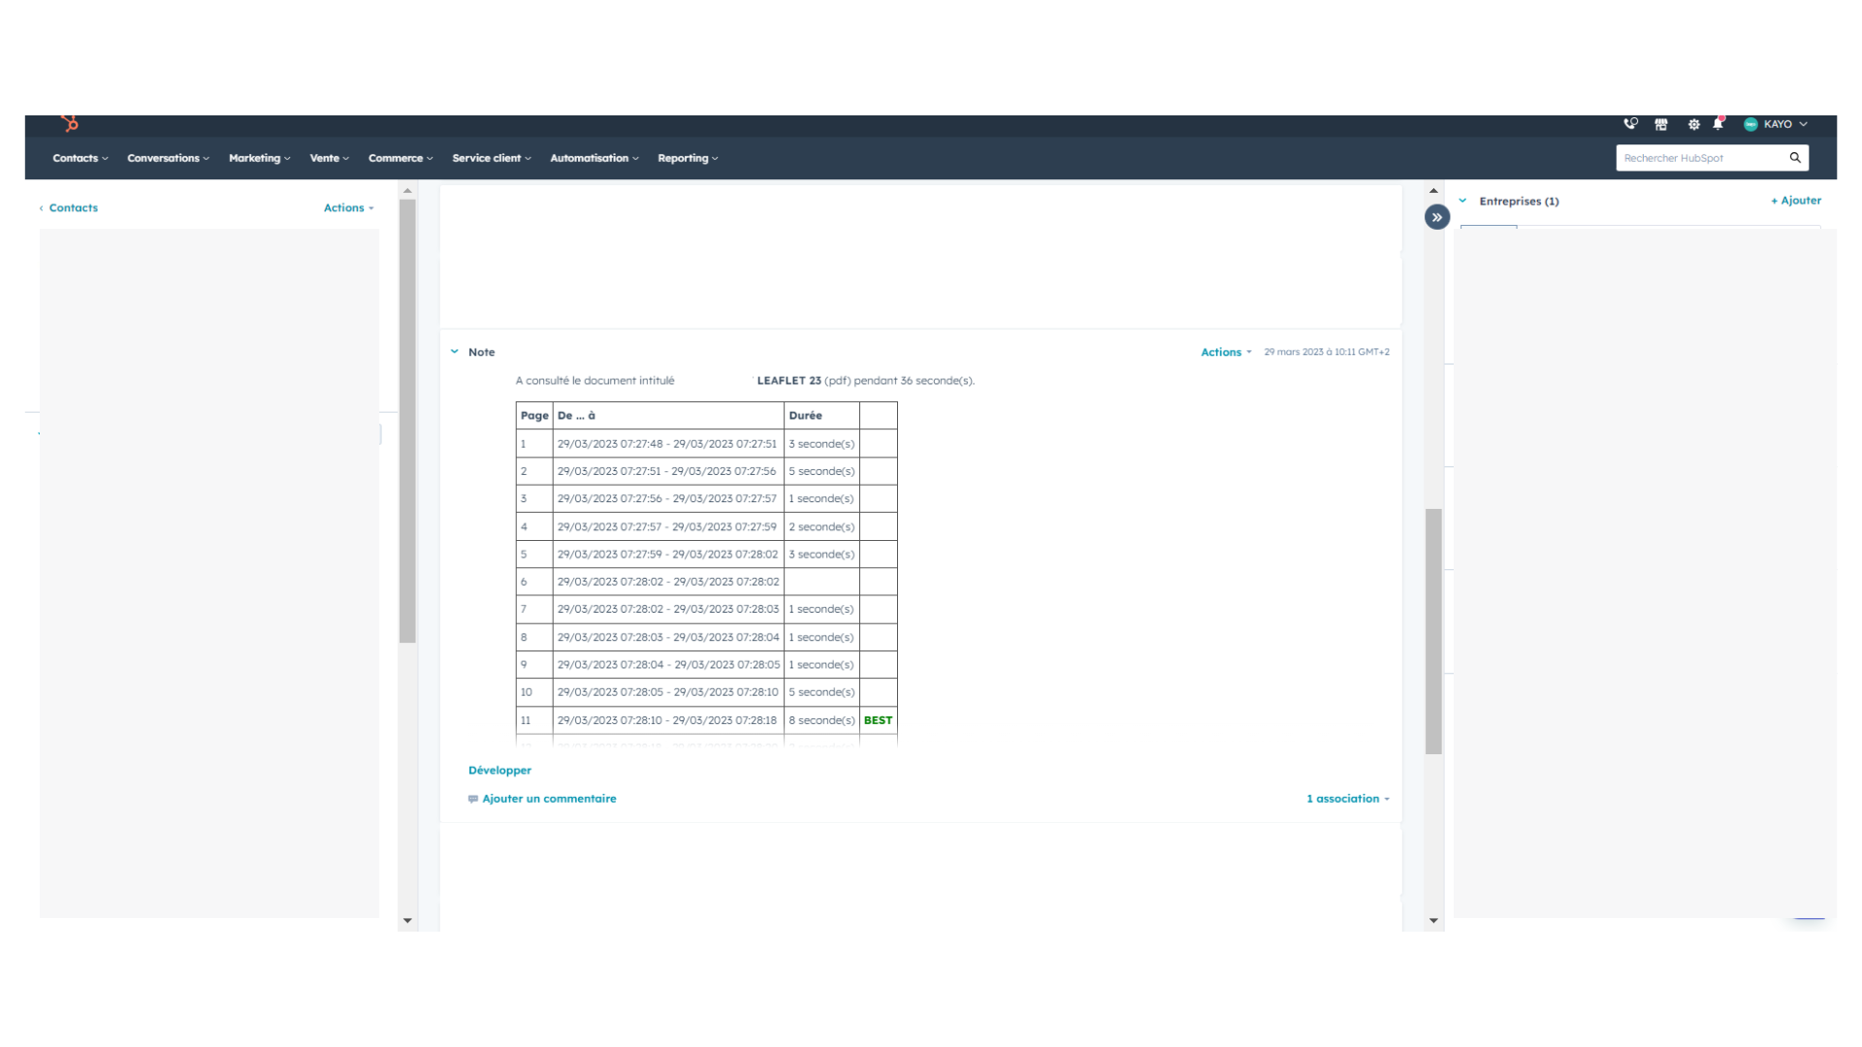Collapse the Note entry chevron

(x=455, y=352)
